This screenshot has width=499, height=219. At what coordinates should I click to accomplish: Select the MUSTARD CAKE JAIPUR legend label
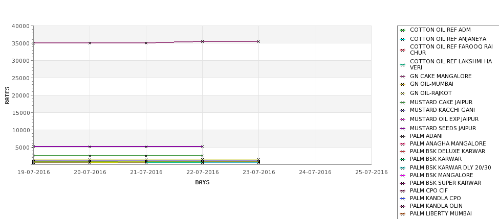(441, 102)
